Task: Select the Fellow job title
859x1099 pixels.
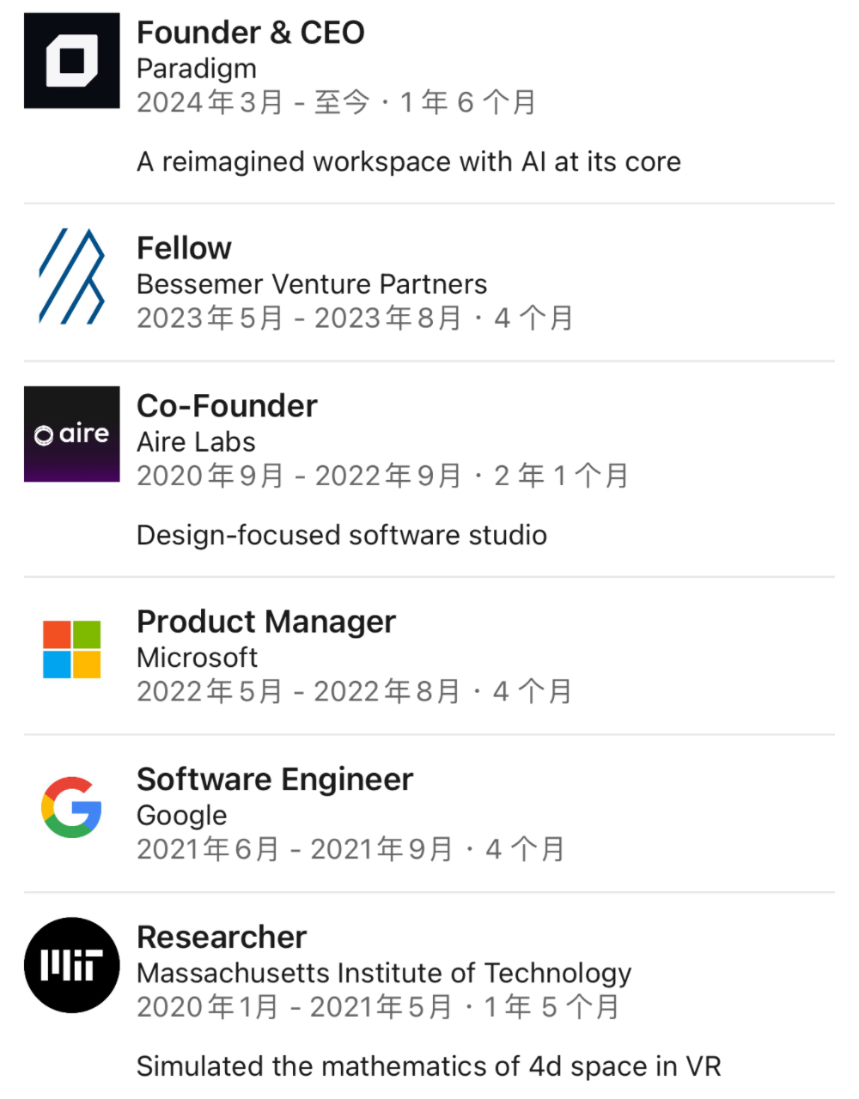Action: [184, 248]
